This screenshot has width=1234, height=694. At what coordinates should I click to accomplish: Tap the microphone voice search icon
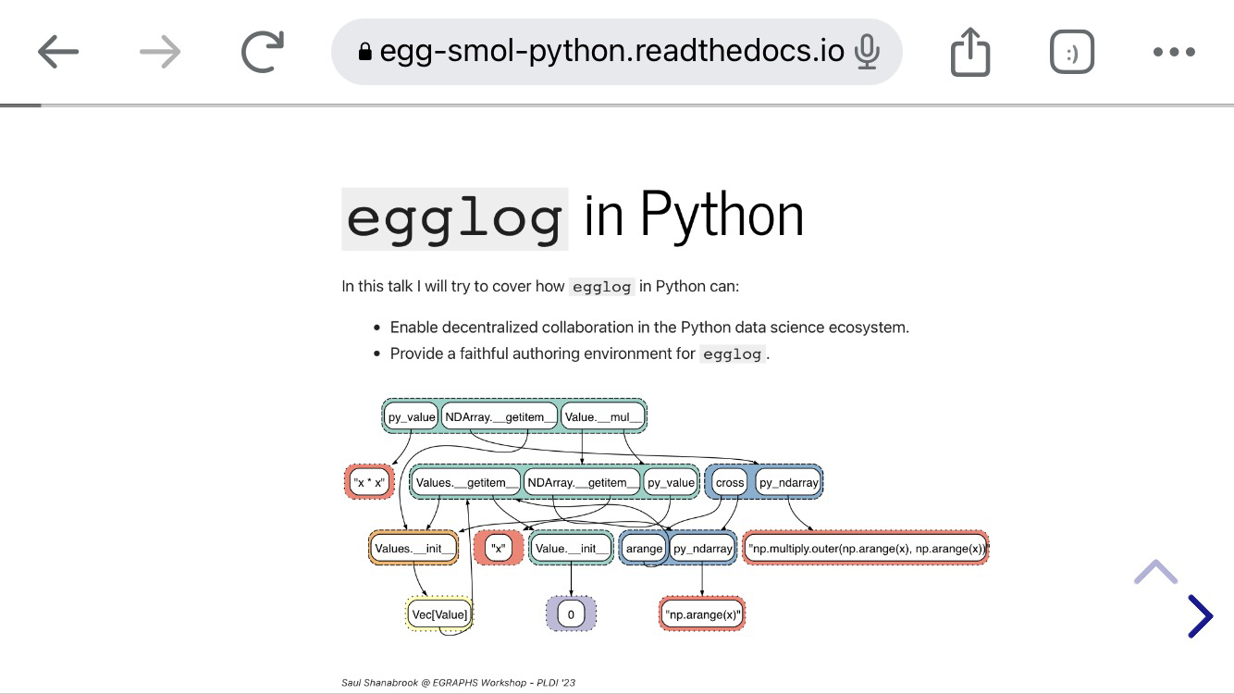867,52
